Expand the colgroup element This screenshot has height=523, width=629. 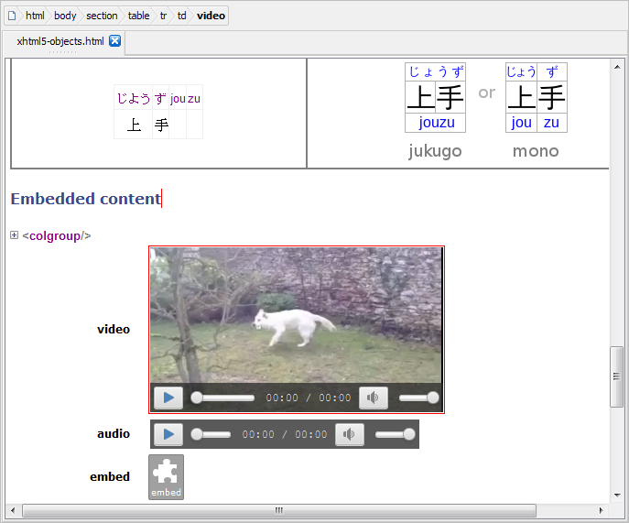tap(14, 235)
